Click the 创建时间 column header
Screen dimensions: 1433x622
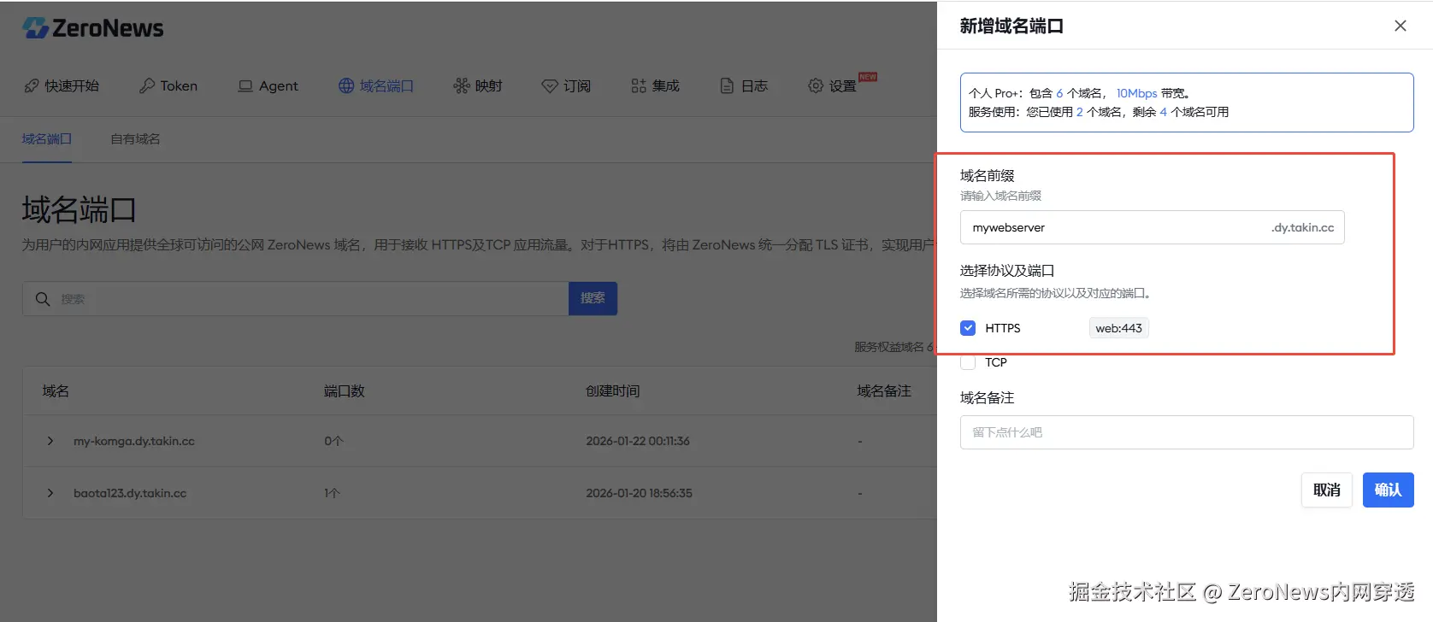click(x=612, y=390)
